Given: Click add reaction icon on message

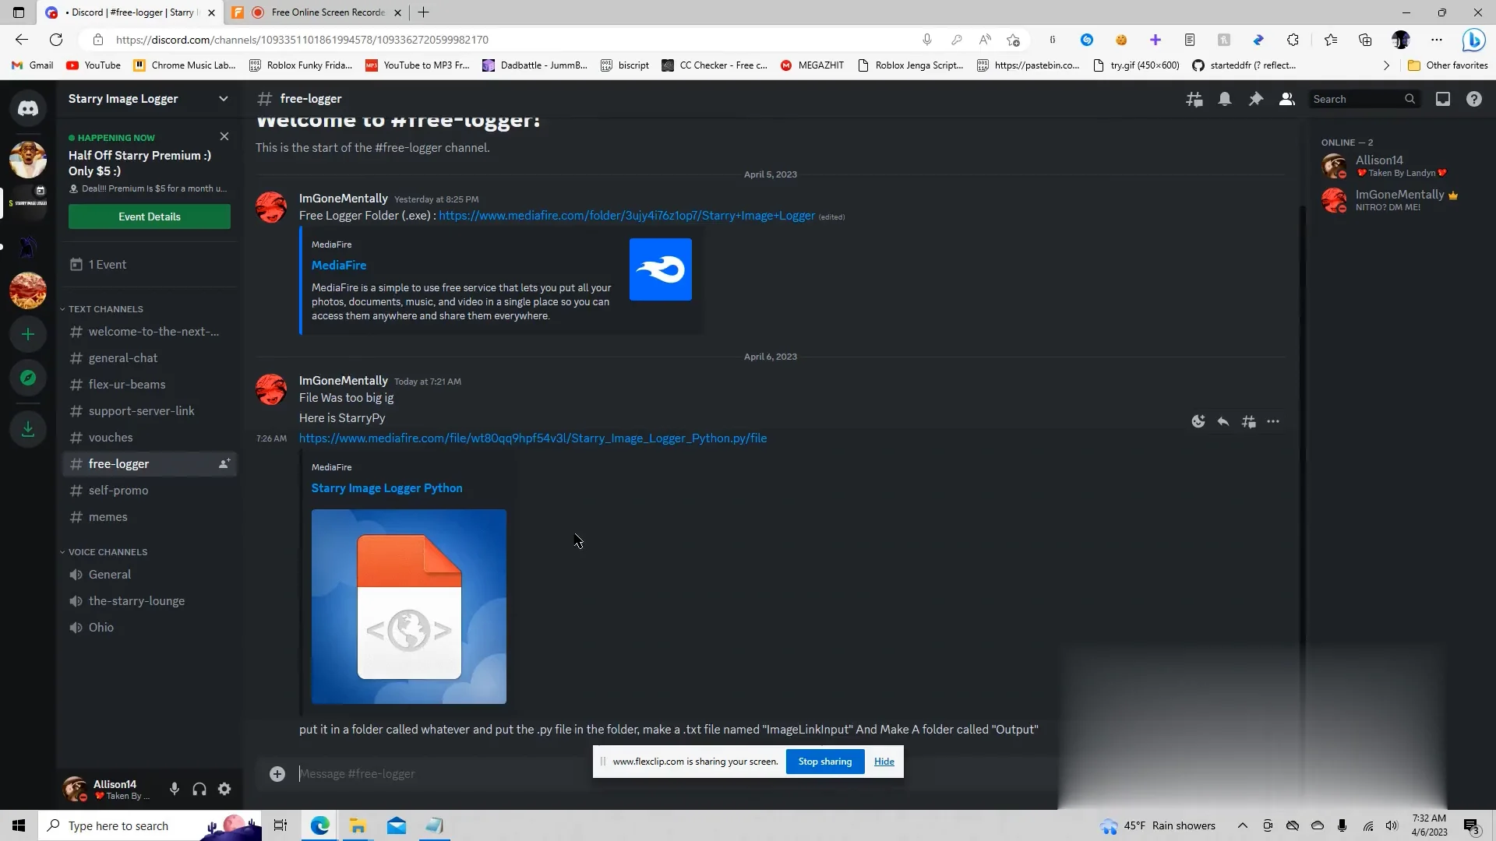Looking at the screenshot, I should coord(1198,421).
